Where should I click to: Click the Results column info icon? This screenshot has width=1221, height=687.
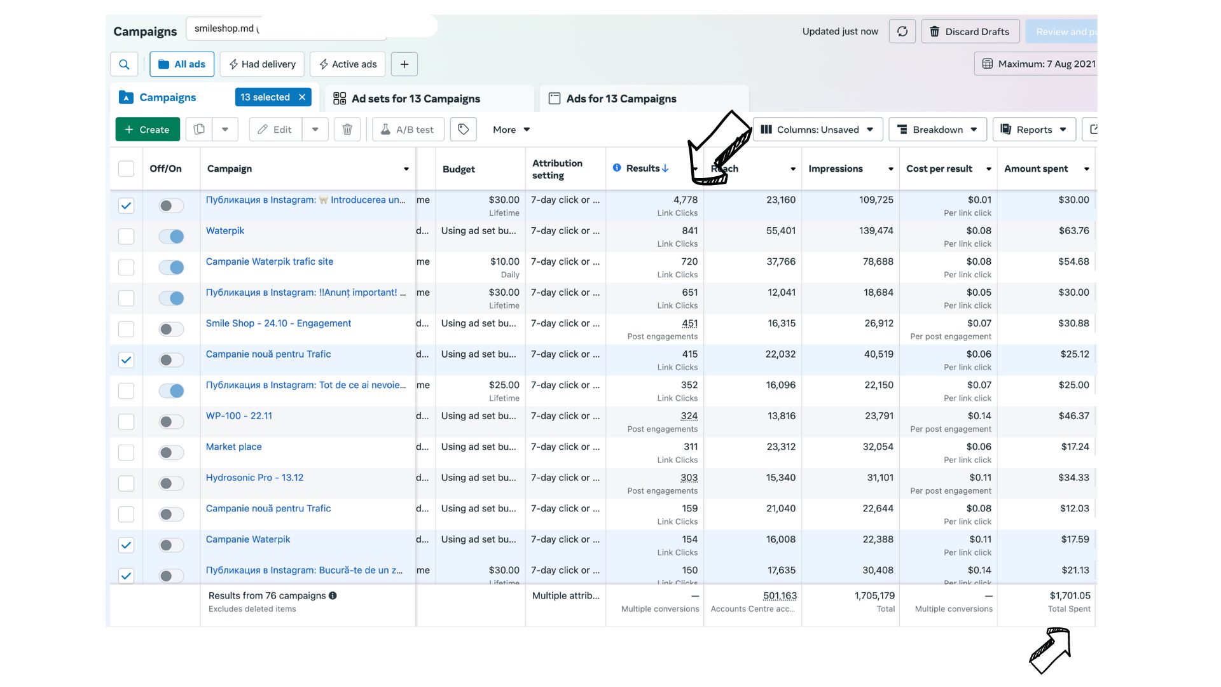point(616,168)
